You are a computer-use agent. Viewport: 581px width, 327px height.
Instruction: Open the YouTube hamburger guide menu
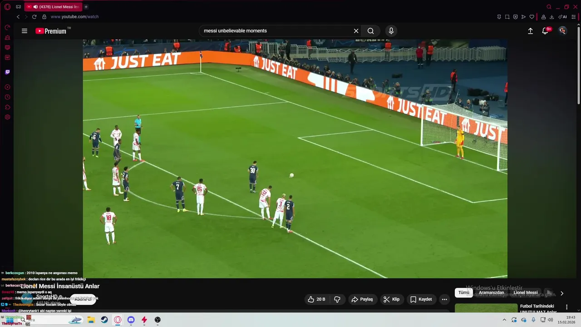[x=25, y=31]
